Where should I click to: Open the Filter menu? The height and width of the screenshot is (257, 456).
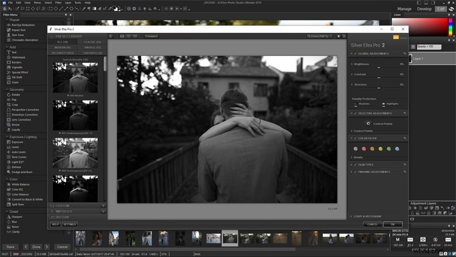coord(58,2)
